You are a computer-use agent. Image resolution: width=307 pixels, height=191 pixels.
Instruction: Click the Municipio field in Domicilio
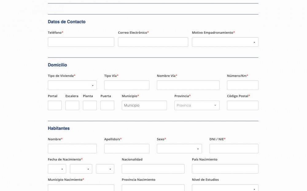pyautogui.click(x=144, y=105)
